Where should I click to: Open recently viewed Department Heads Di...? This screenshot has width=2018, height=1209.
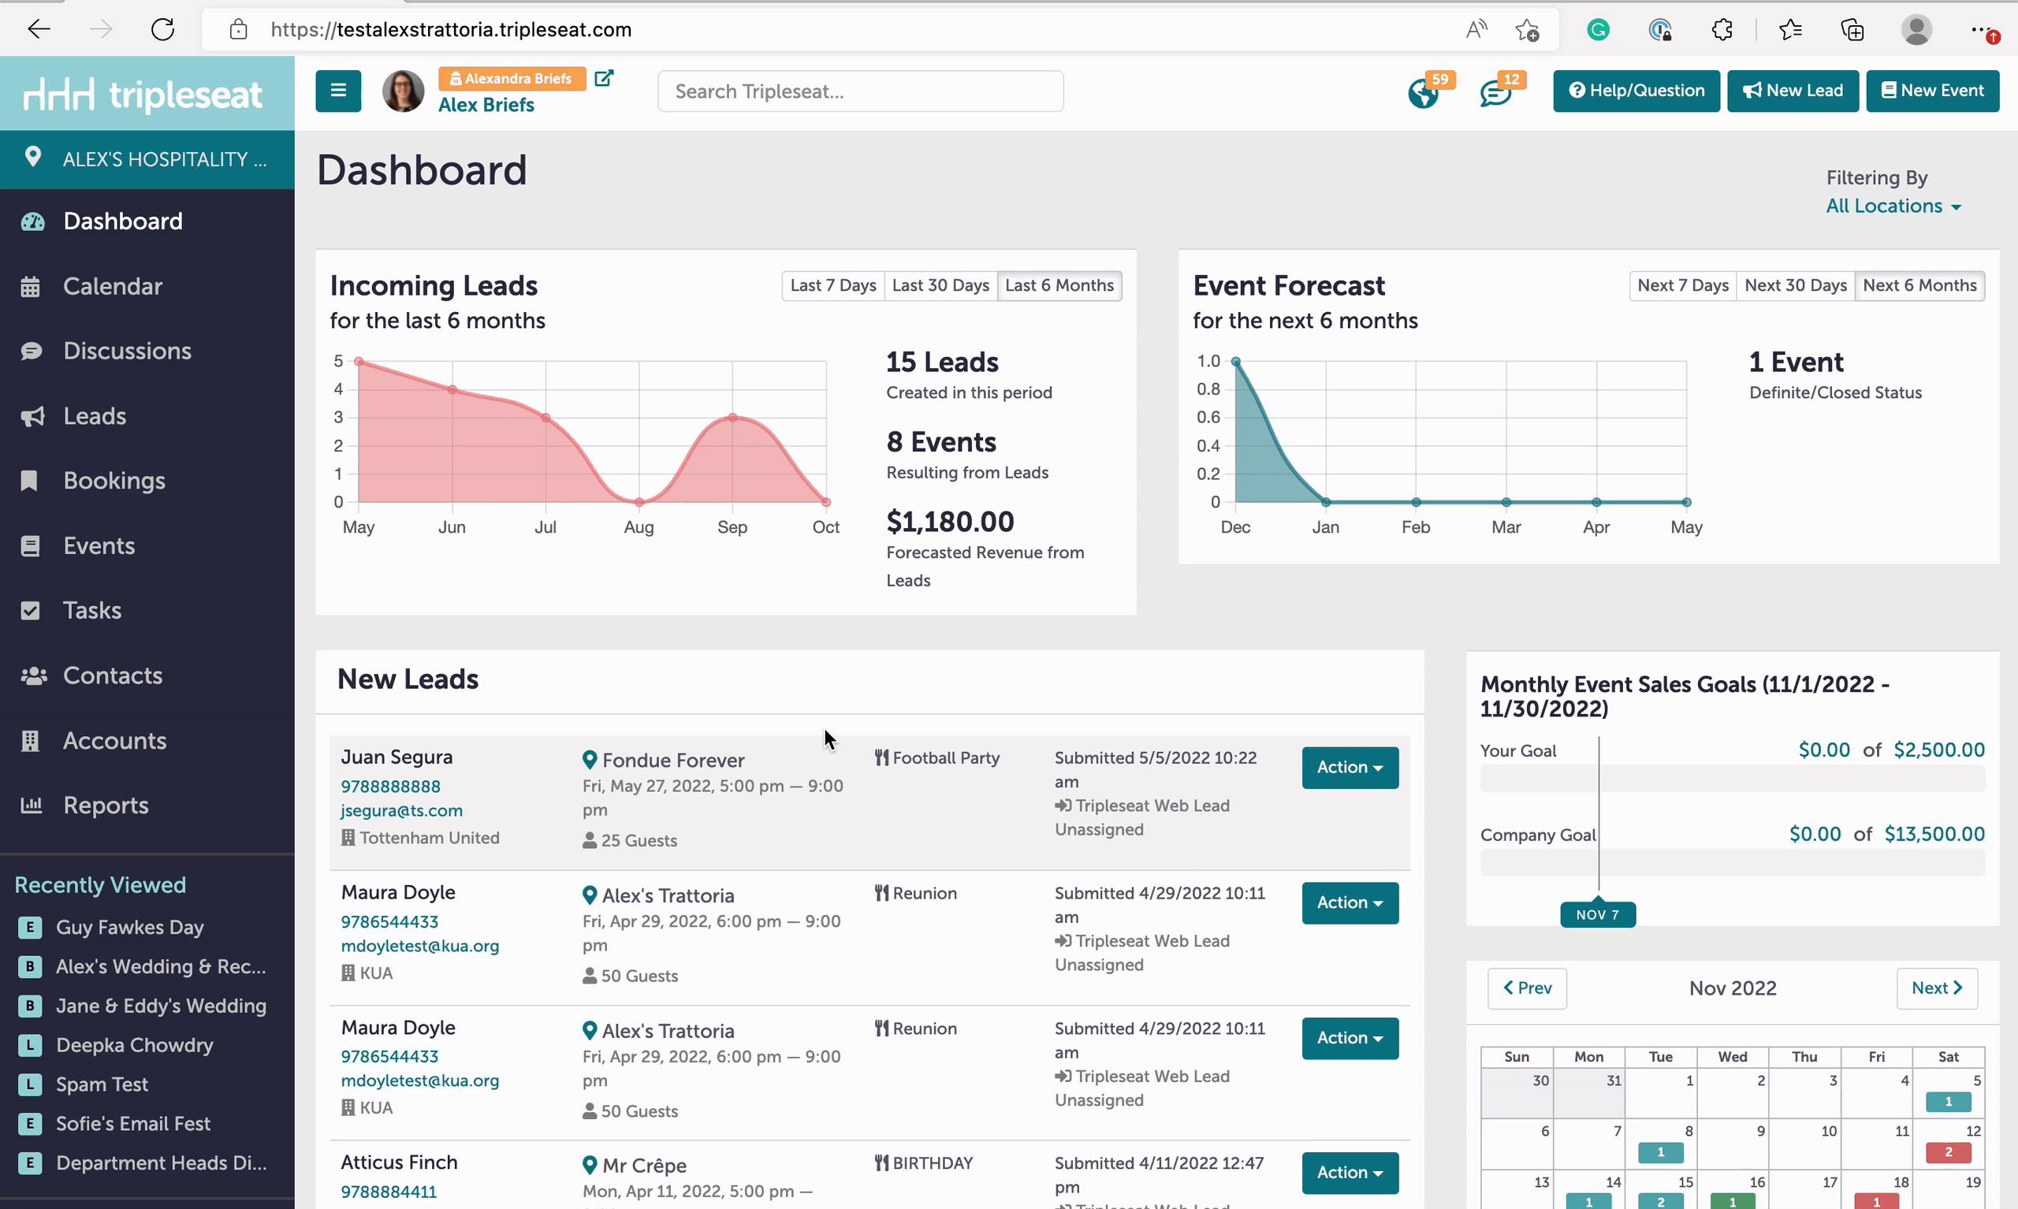(161, 1162)
